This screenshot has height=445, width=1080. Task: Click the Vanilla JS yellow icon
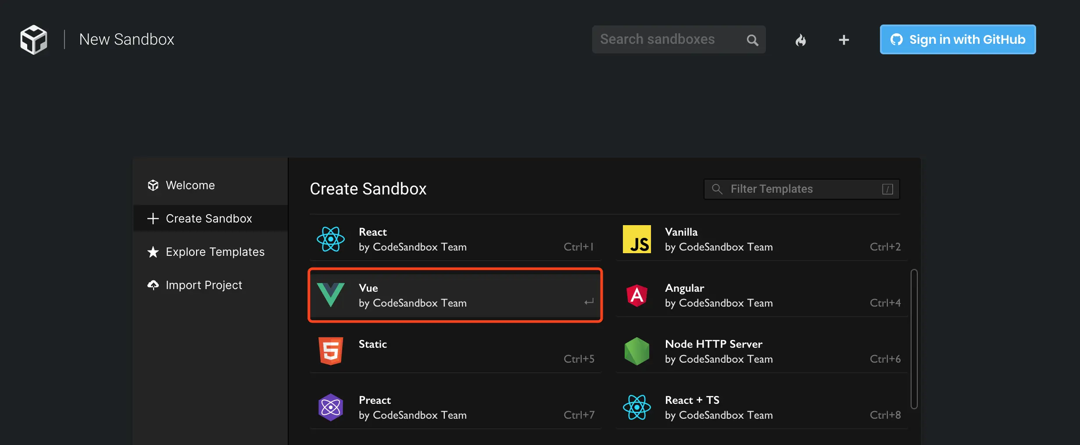coord(637,239)
